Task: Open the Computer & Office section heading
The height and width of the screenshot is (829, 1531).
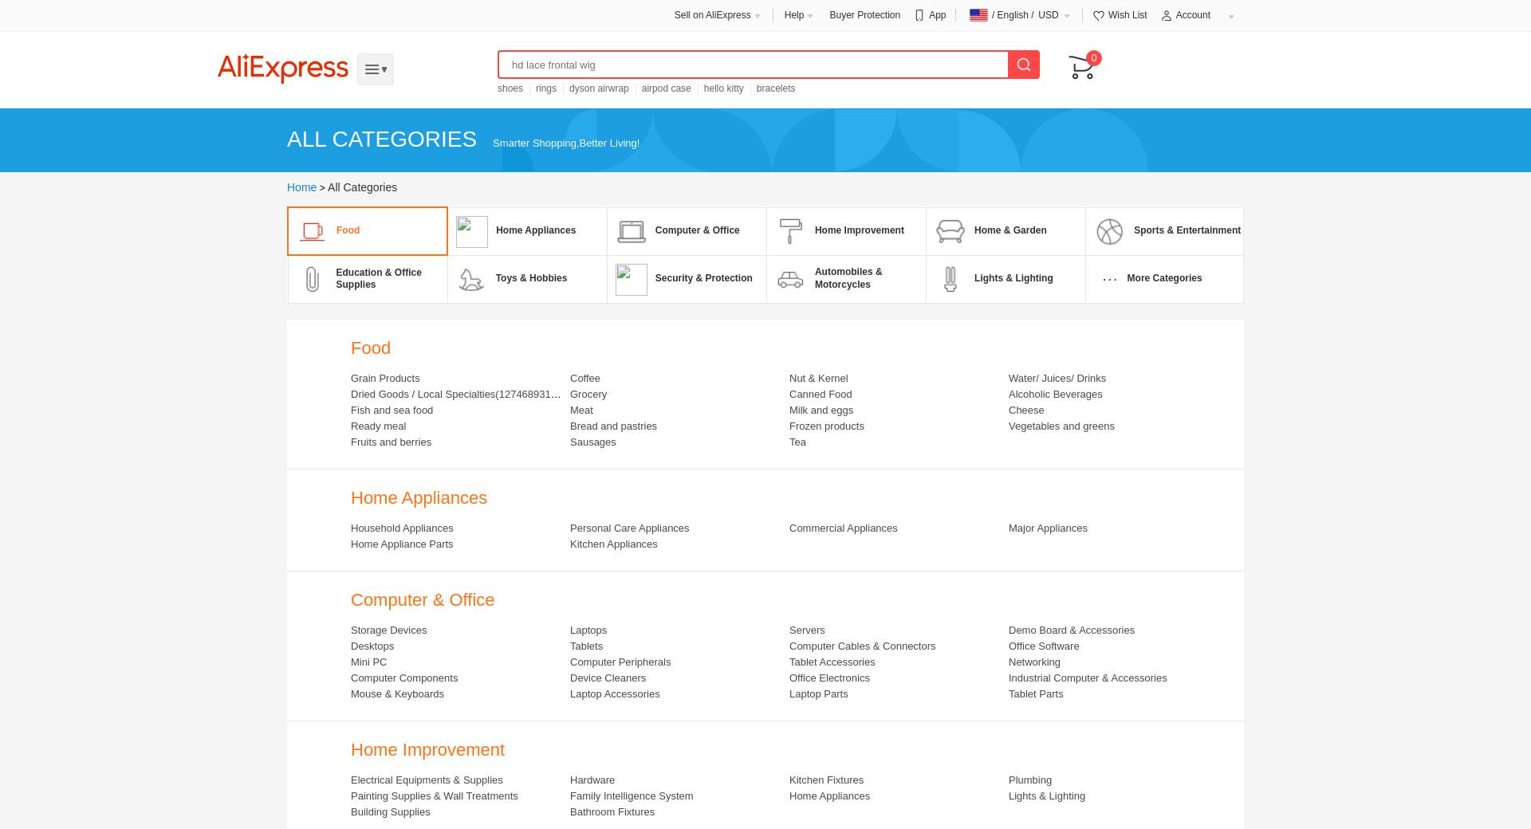Action: pos(423,600)
